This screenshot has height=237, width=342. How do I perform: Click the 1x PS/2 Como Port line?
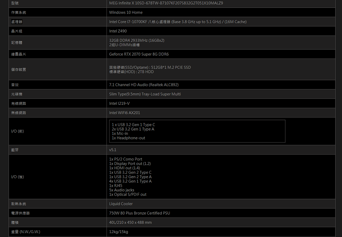[126, 159]
